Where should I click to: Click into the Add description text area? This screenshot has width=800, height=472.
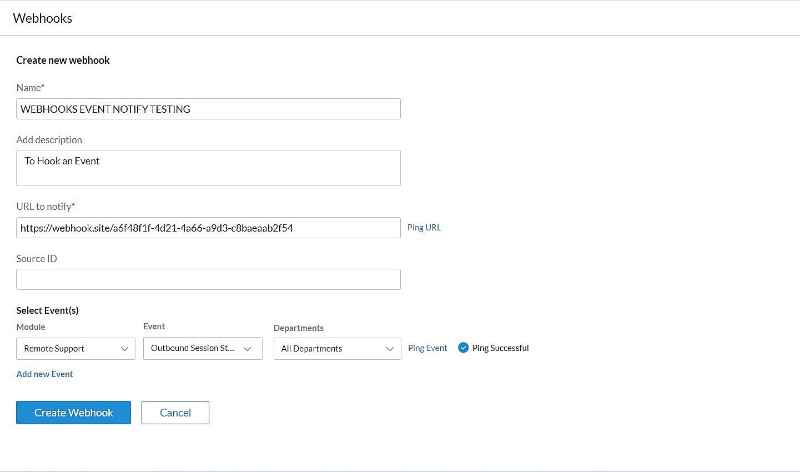[208, 168]
